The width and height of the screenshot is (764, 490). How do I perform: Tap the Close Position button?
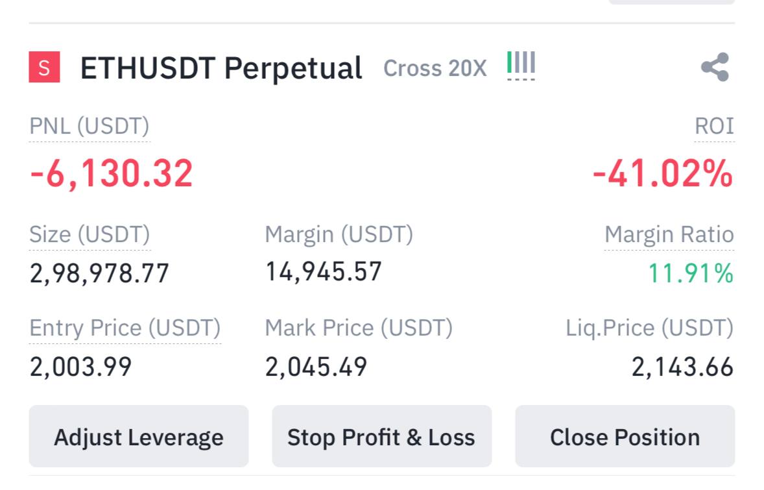coord(625,437)
